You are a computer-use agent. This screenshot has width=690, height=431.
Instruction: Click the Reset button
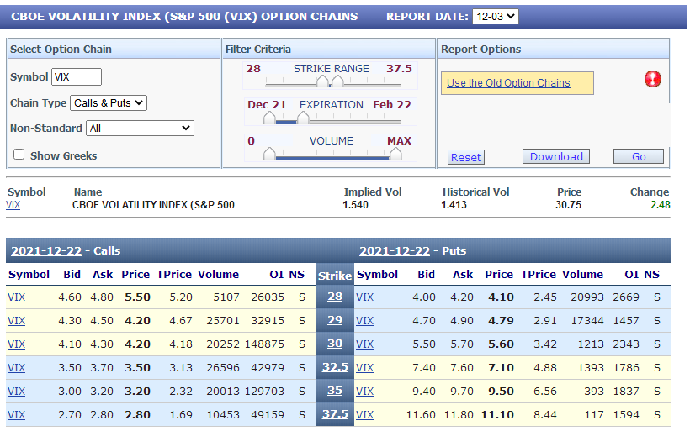pos(466,157)
